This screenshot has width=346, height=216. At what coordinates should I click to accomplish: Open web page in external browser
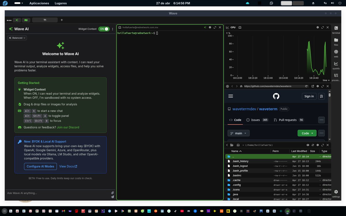[x=313, y=86]
